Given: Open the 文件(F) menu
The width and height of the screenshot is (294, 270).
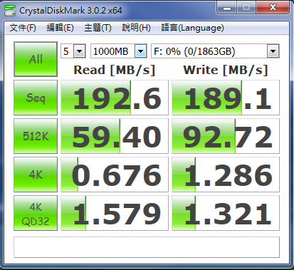Looking at the screenshot, I should pos(23,28).
